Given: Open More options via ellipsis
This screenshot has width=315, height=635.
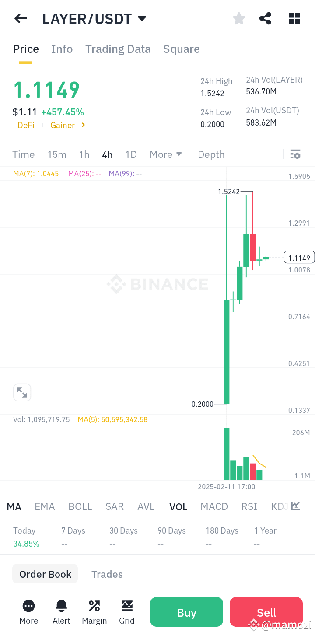Looking at the screenshot, I should click(x=28, y=612).
